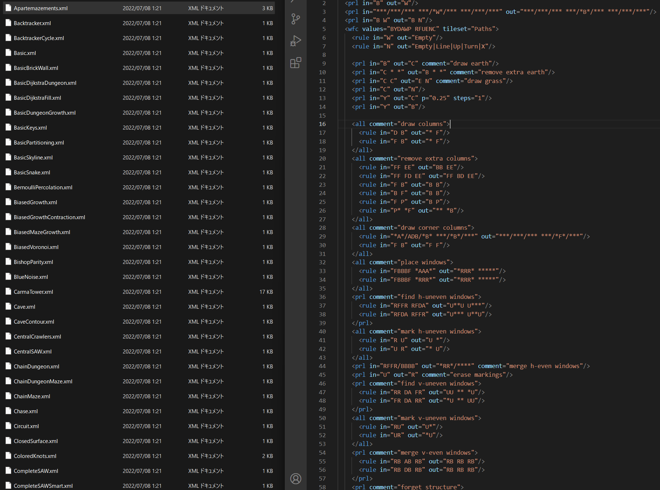Click the file icon beside CarmaTower.xml
Viewport: 660px width, 490px height.
tap(8, 292)
